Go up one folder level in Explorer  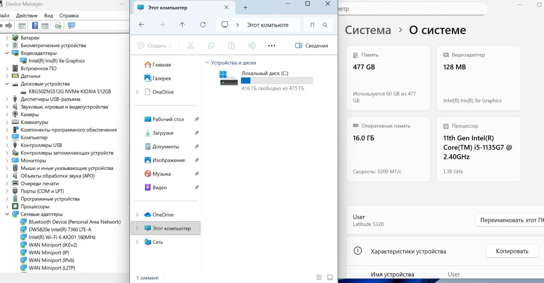point(182,25)
